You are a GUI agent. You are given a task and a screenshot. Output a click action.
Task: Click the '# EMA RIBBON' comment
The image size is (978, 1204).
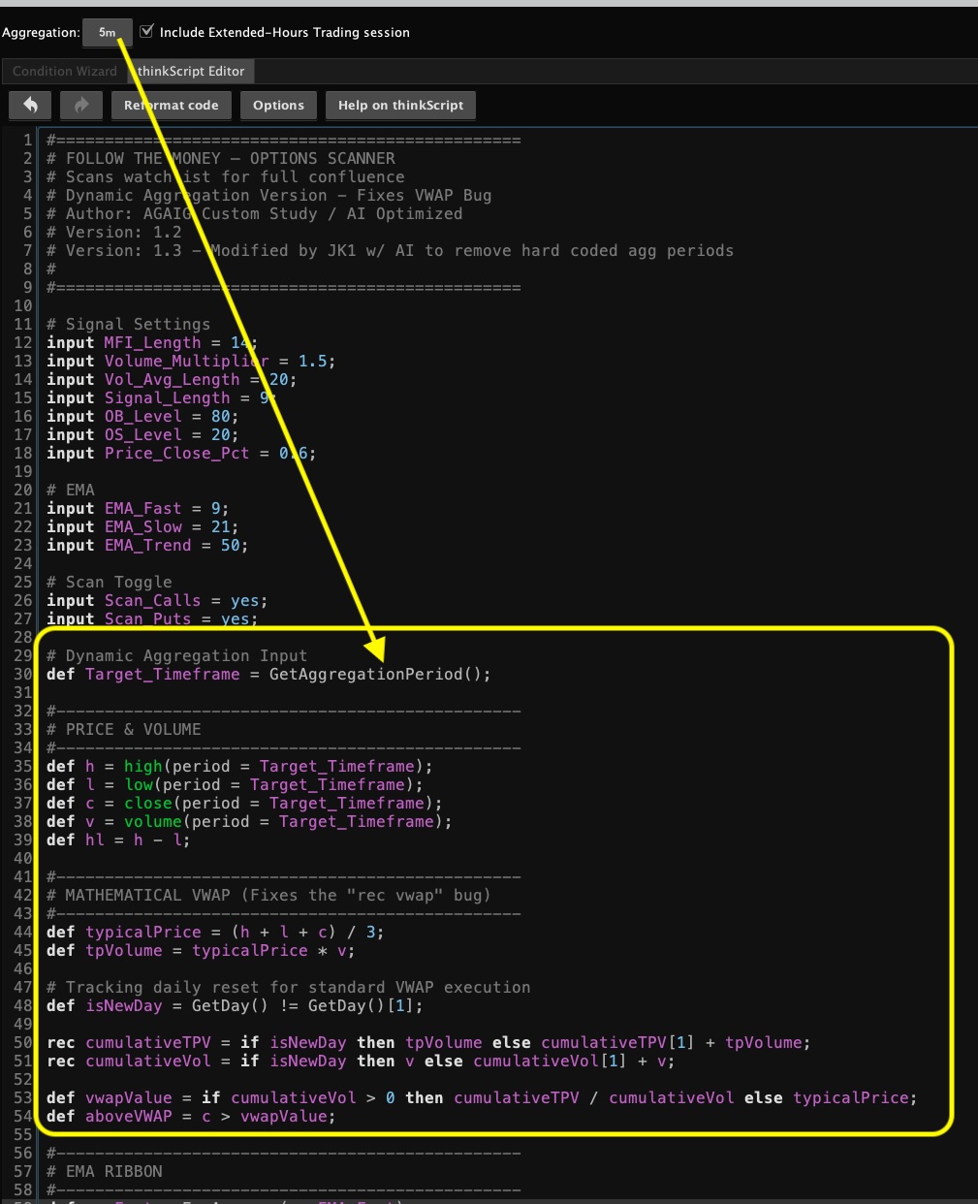tap(105, 1172)
